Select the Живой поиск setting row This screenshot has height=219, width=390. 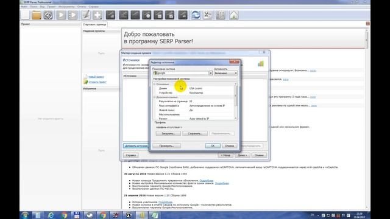coord(194,110)
